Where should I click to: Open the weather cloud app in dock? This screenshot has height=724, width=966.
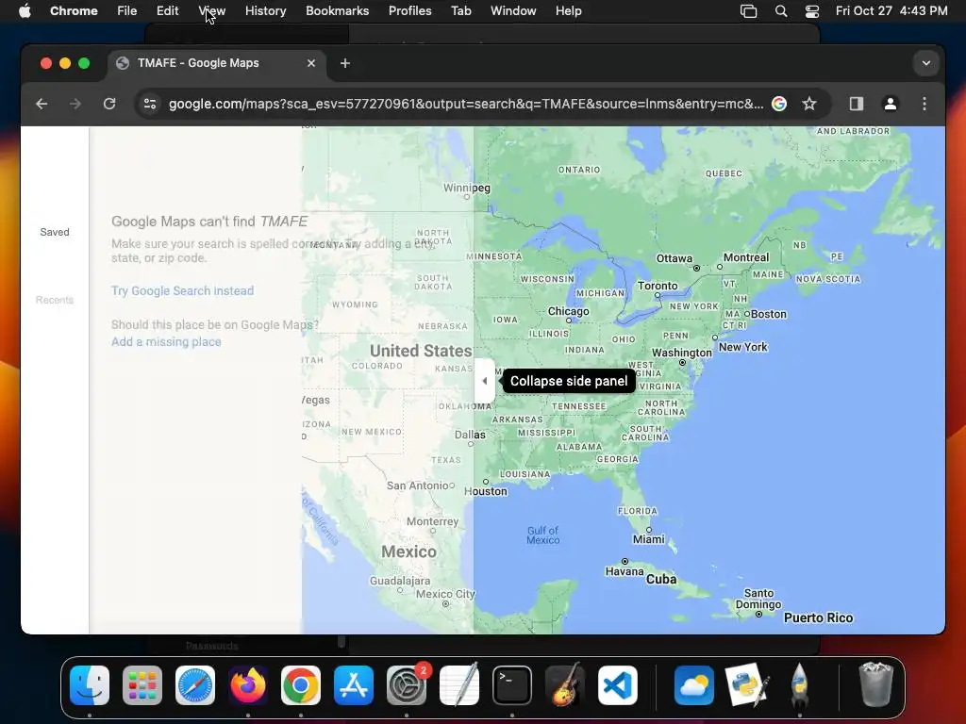[694, 685]
